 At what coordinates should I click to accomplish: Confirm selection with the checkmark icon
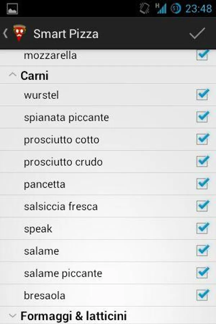[197, 33]
